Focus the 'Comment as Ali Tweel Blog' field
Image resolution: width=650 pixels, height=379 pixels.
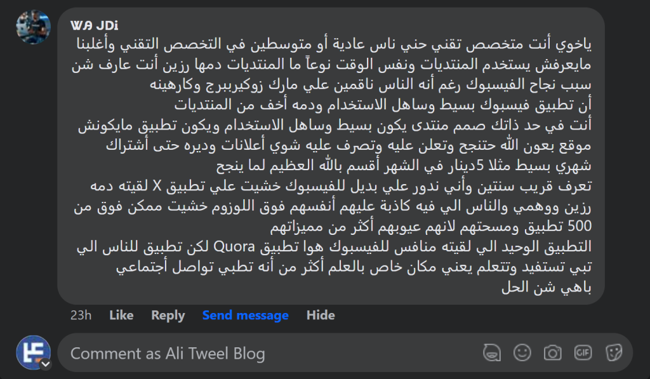[x=267, y=353]
